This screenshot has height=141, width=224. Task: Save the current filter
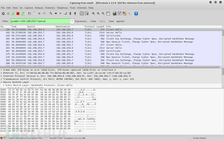(111, 21)
